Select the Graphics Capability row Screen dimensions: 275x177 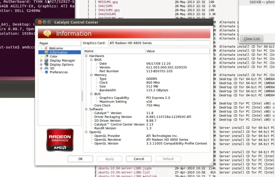[x=147, y=98]
